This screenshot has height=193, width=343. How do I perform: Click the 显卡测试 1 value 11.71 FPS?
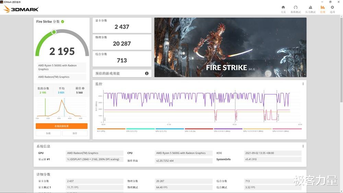click(95, 187)
